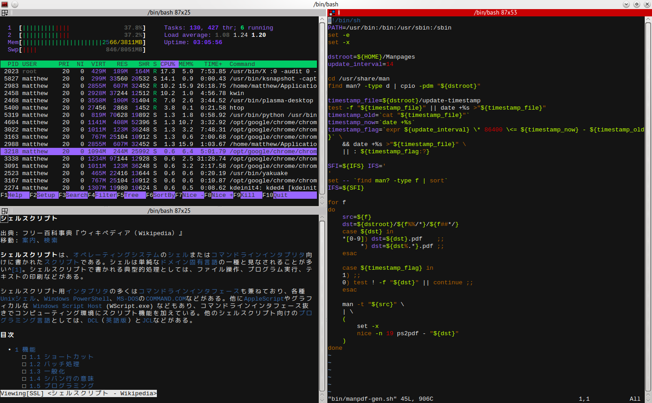
Task: Click the #!/bin/sh line in vim
Action: (344, 20)
